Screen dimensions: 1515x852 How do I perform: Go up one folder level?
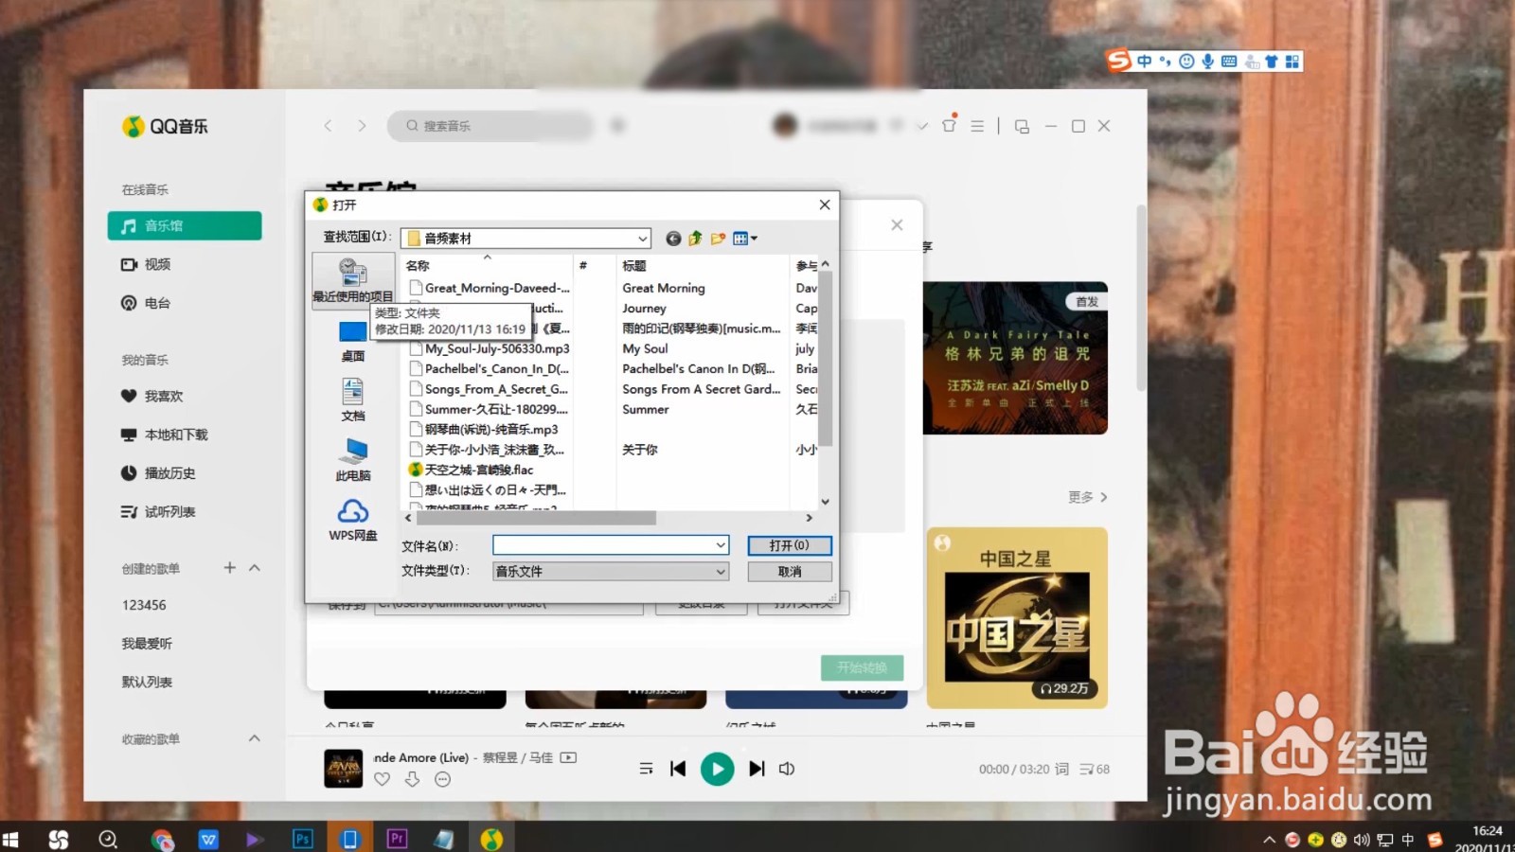695,239
